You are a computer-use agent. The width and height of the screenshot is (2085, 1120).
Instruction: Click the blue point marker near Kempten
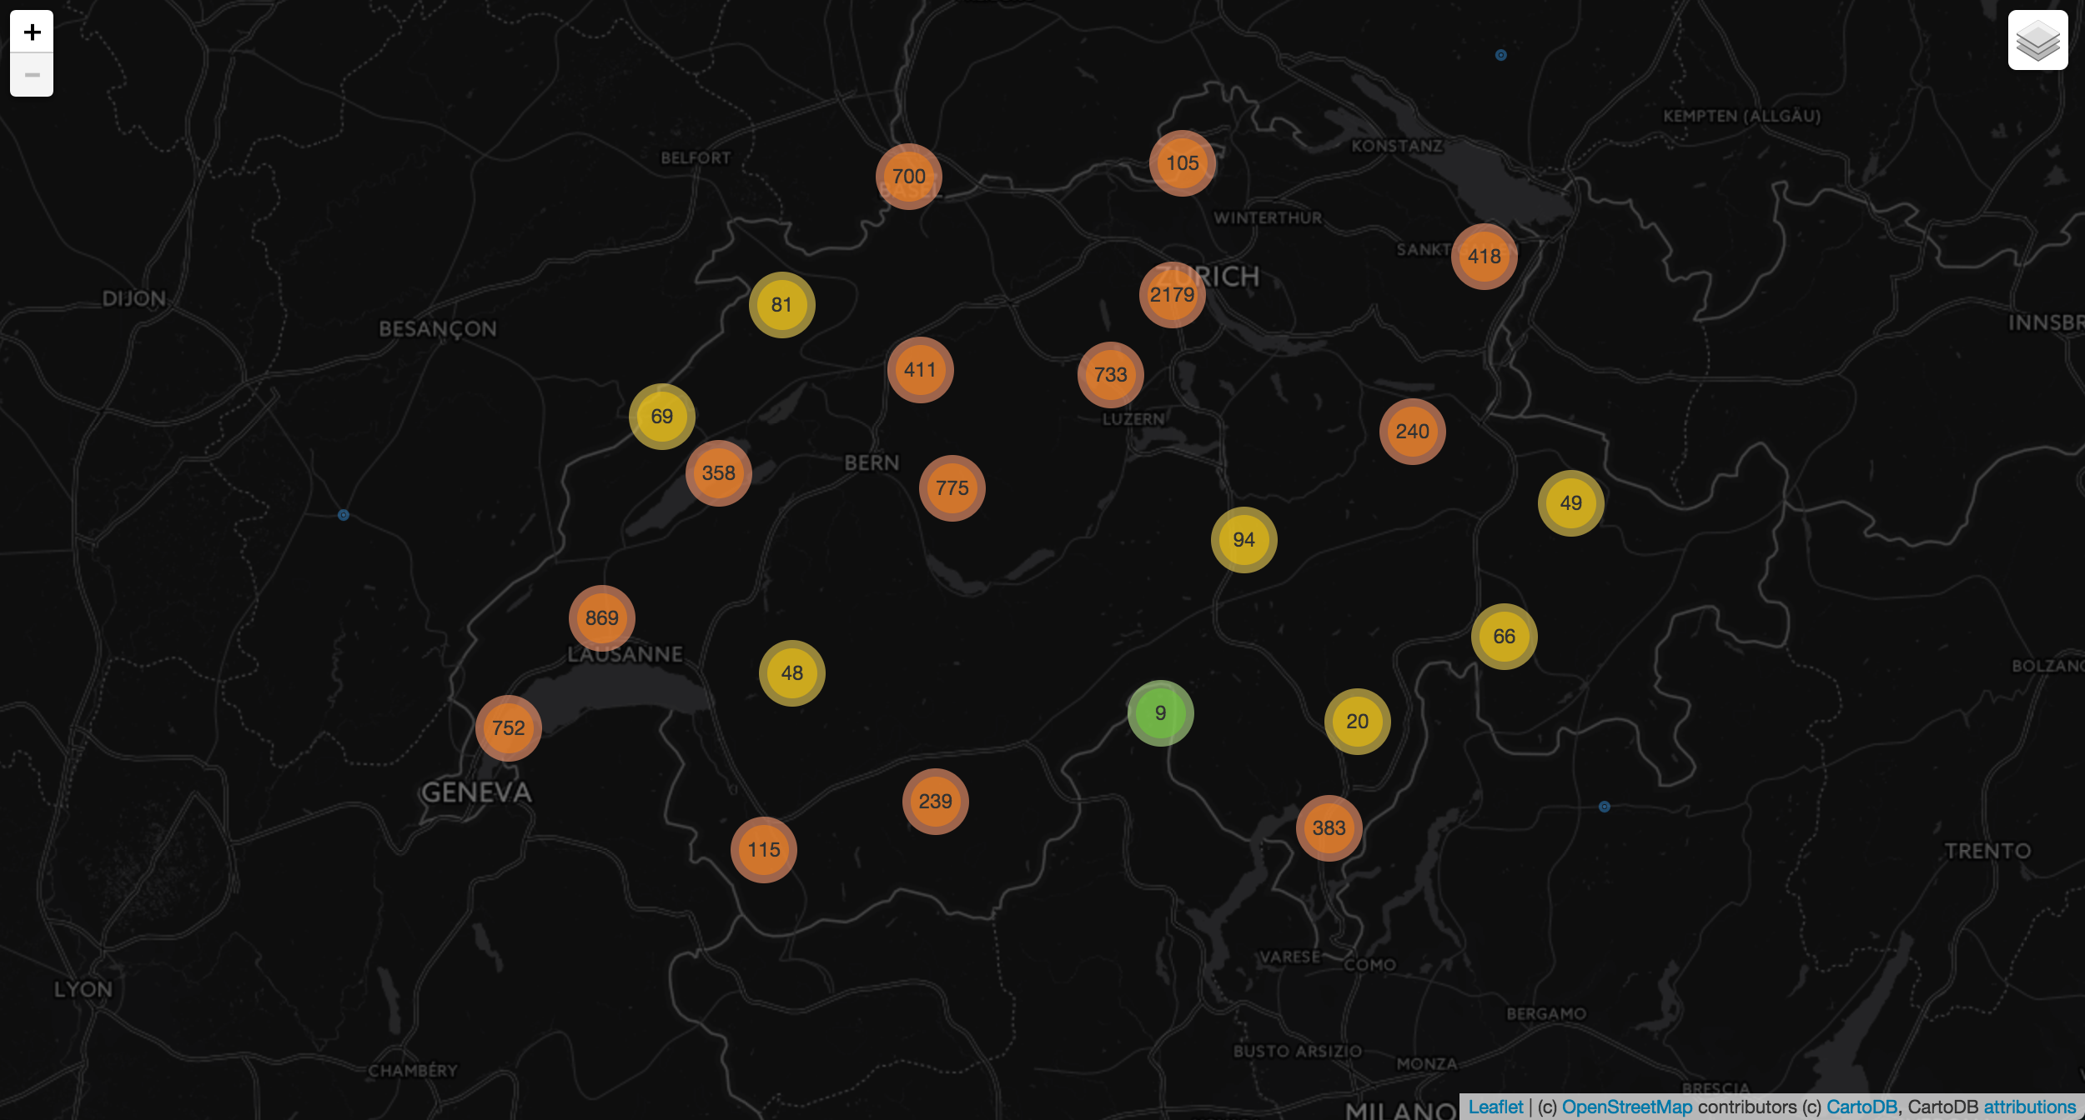point(1500,55)
